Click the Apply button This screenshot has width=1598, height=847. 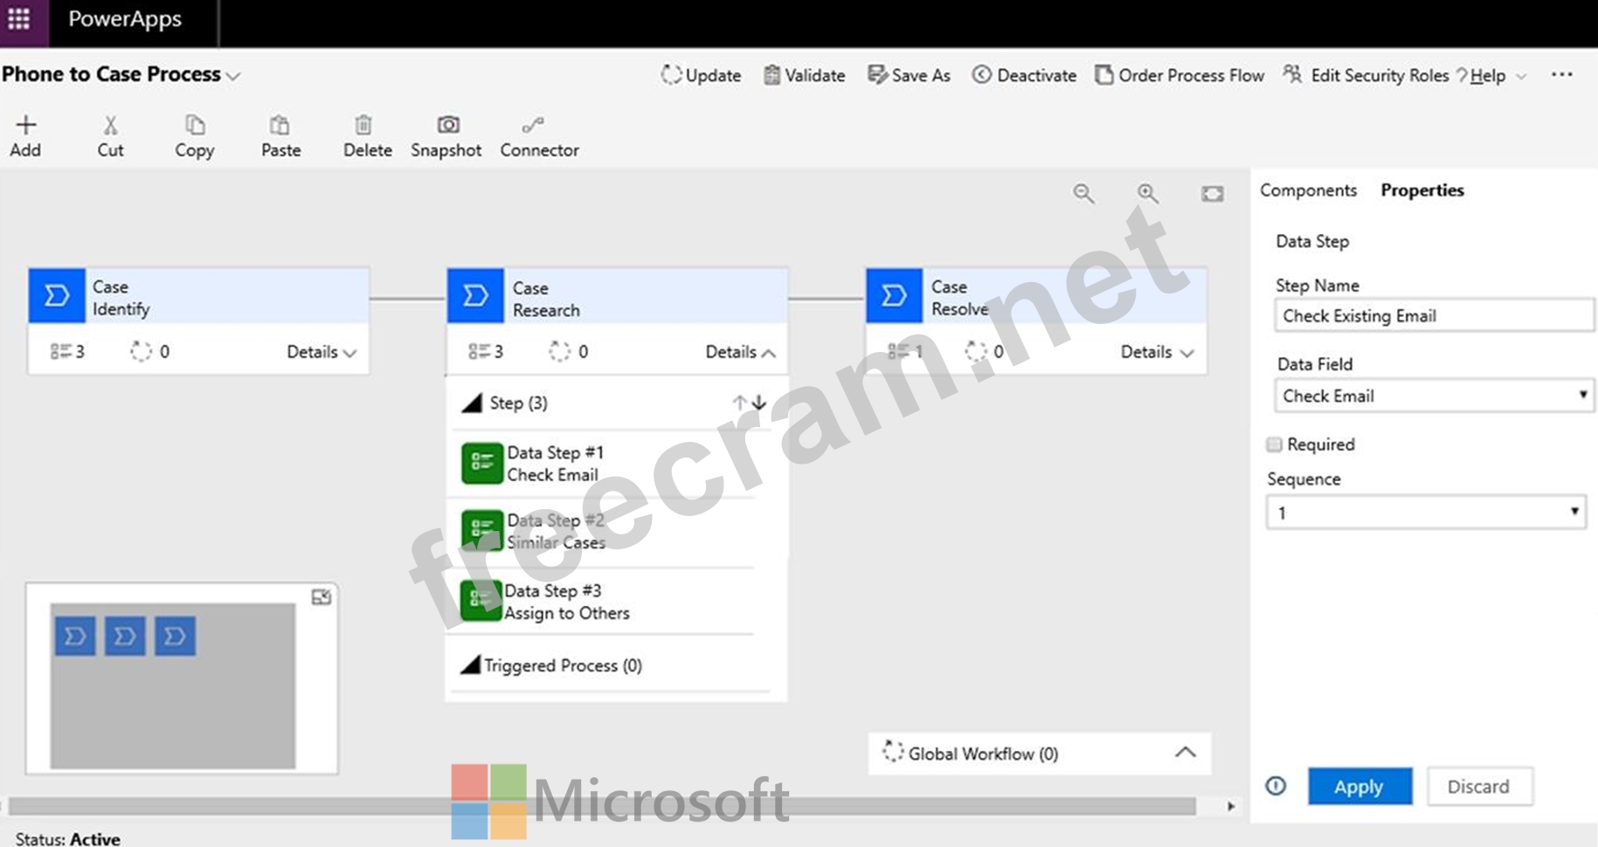pos(1359,787)
